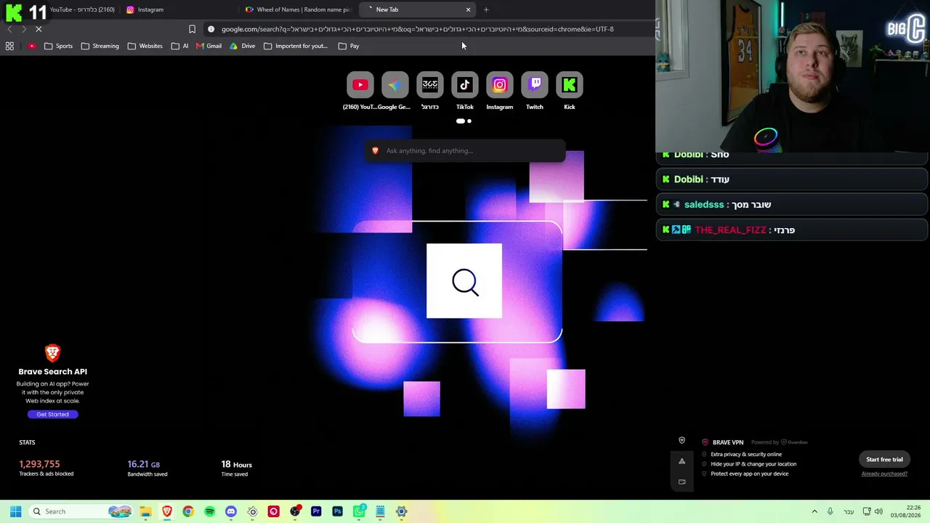Open the Websites bookmarks folder
The width and height of the screenshot is (930, 523).
145,46
